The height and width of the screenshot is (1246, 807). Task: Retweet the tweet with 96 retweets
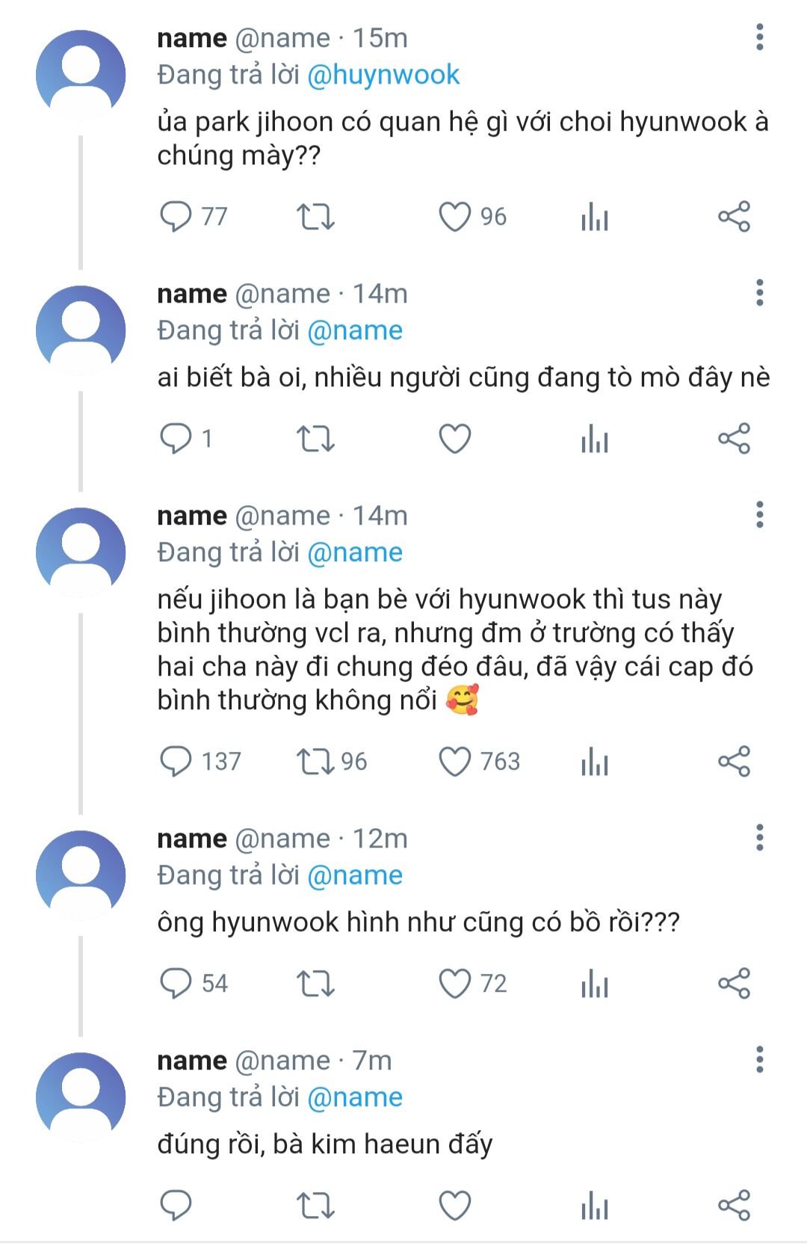(x=315, y=762)
